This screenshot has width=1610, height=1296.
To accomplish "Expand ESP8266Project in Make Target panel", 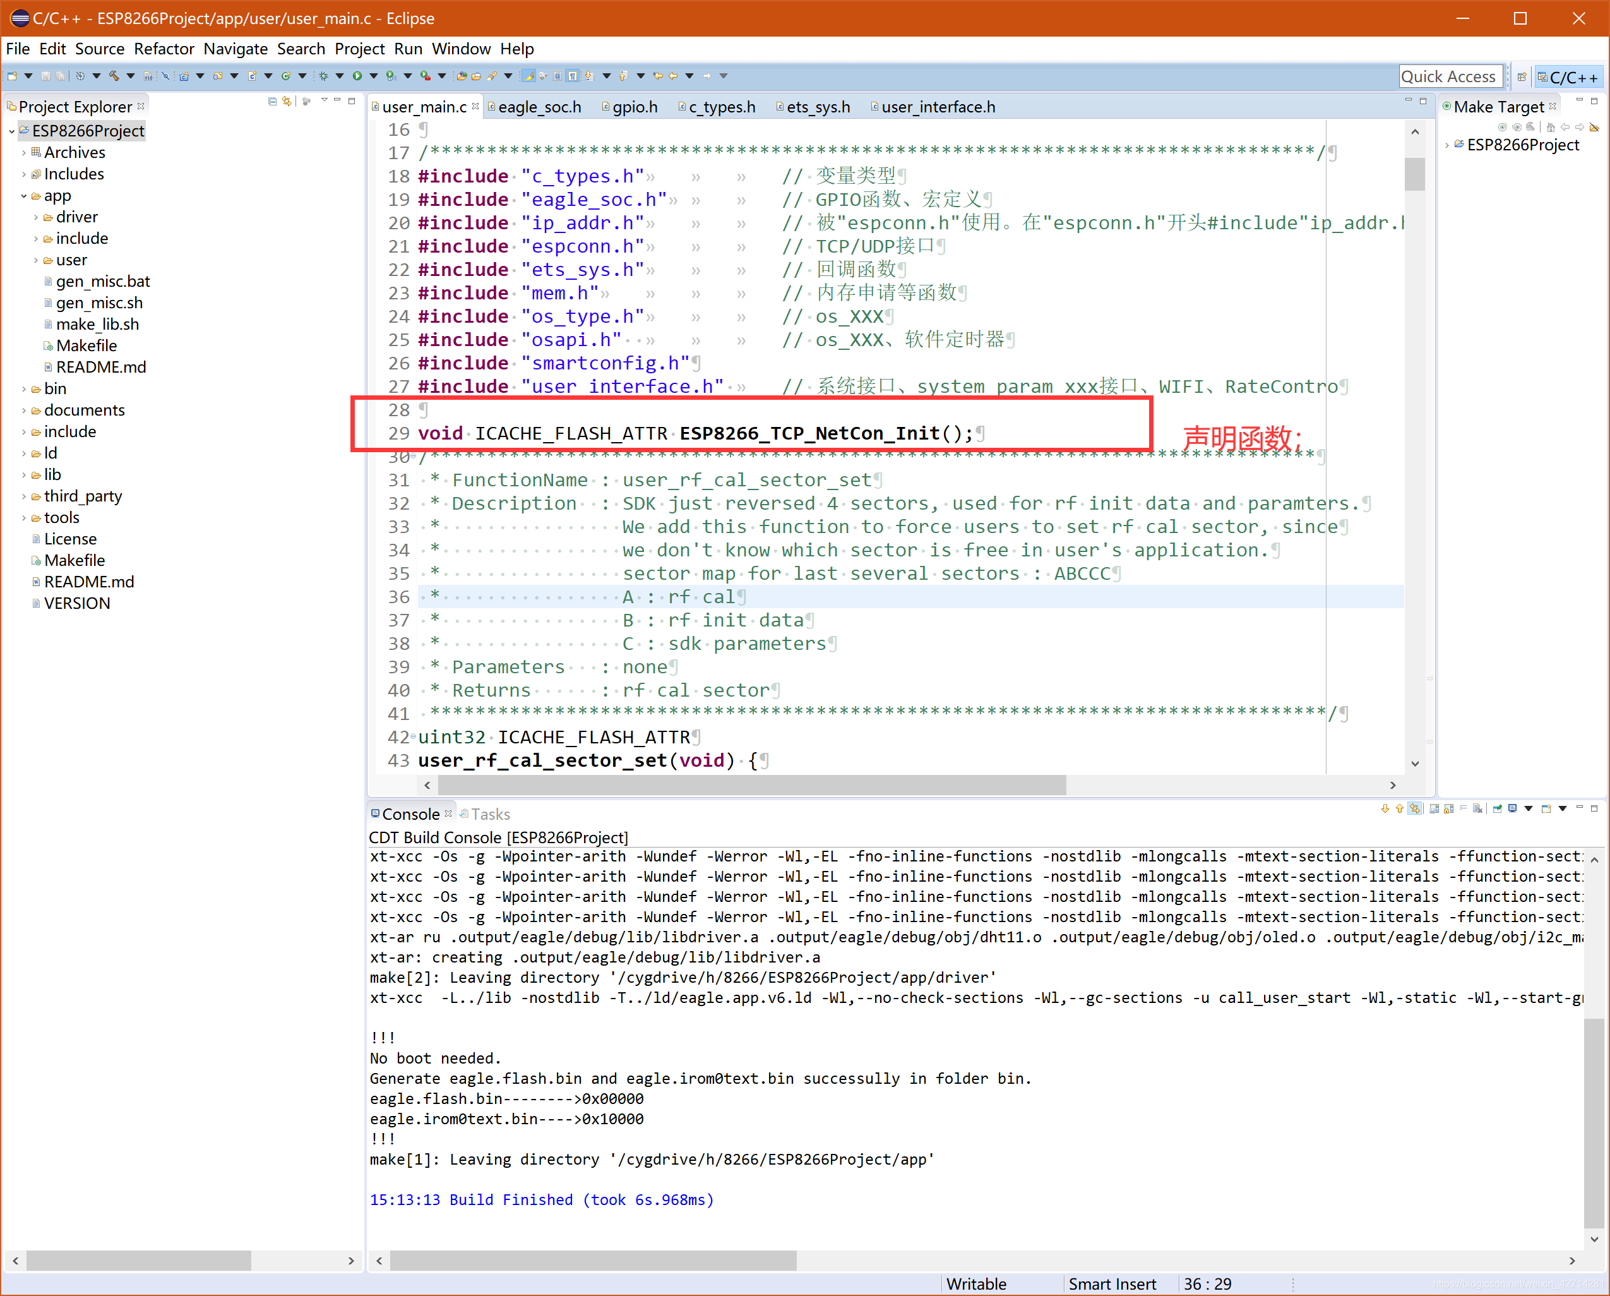I will 1447,145.
